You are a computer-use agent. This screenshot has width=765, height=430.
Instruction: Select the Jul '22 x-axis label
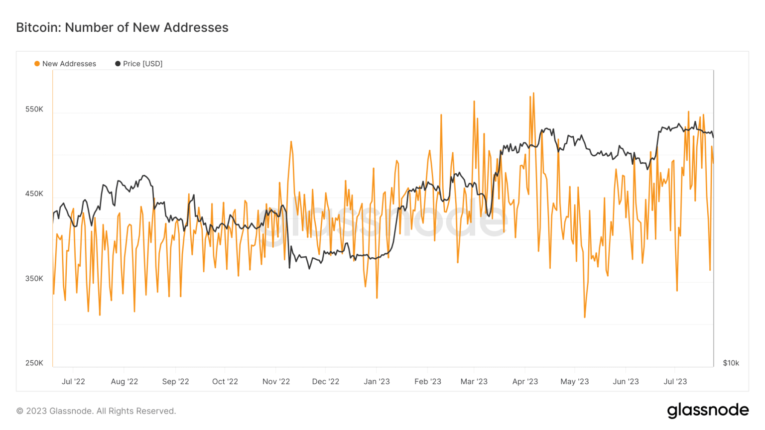pyautogui.click(x=73, y=381)
